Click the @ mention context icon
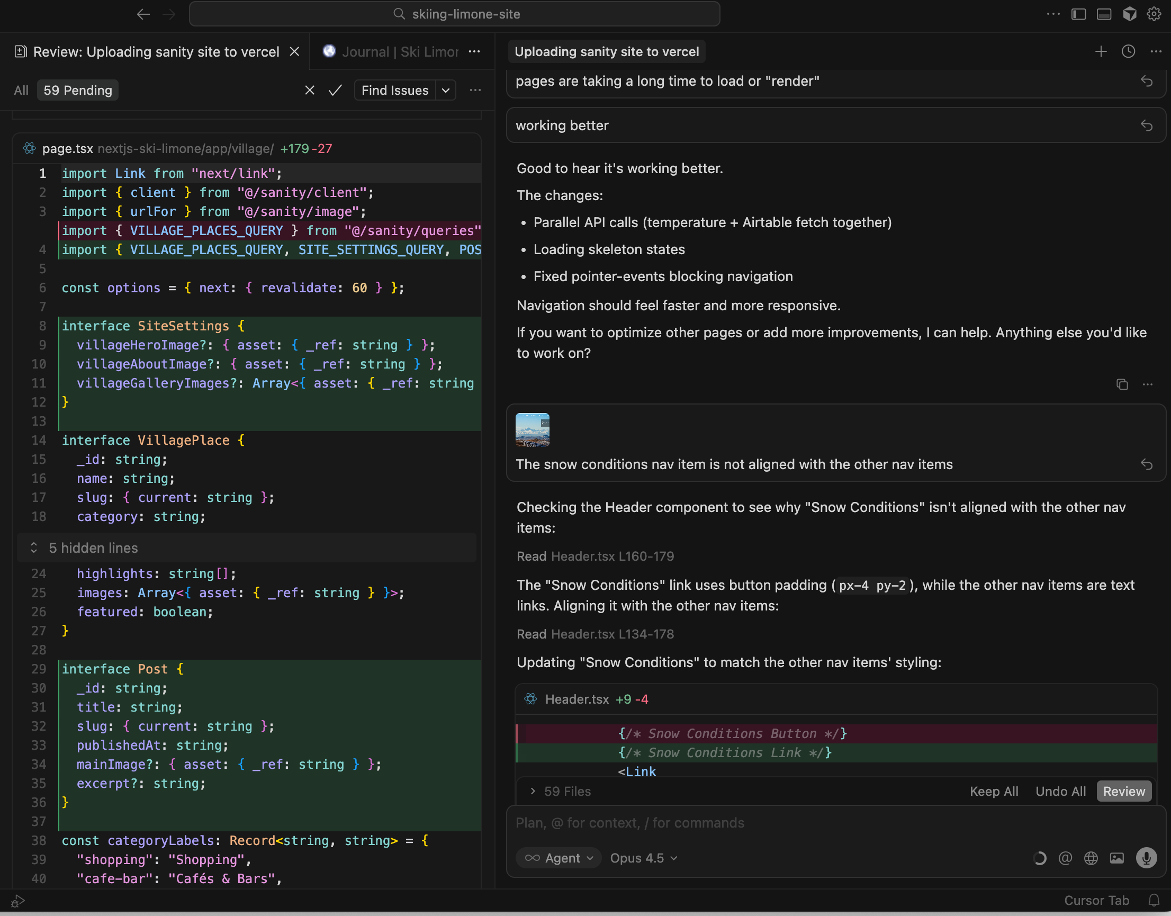 tap(1065, 858)
